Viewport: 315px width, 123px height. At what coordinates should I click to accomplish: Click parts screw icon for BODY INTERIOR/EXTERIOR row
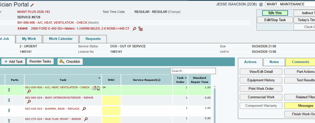coord(9,100)
